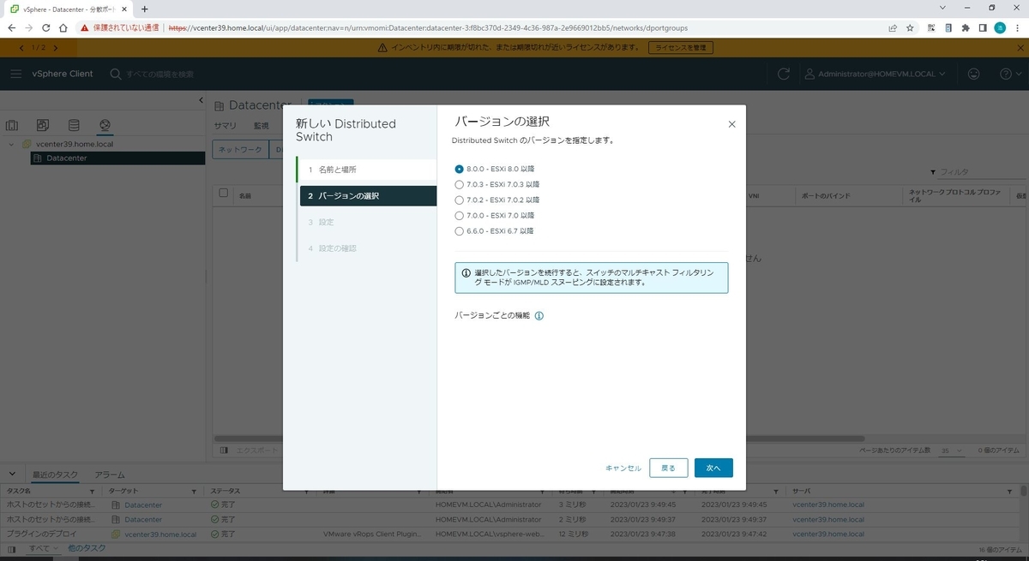
Task: Open the Chrome profile avatar
Action: click(x=1000, y=27)
